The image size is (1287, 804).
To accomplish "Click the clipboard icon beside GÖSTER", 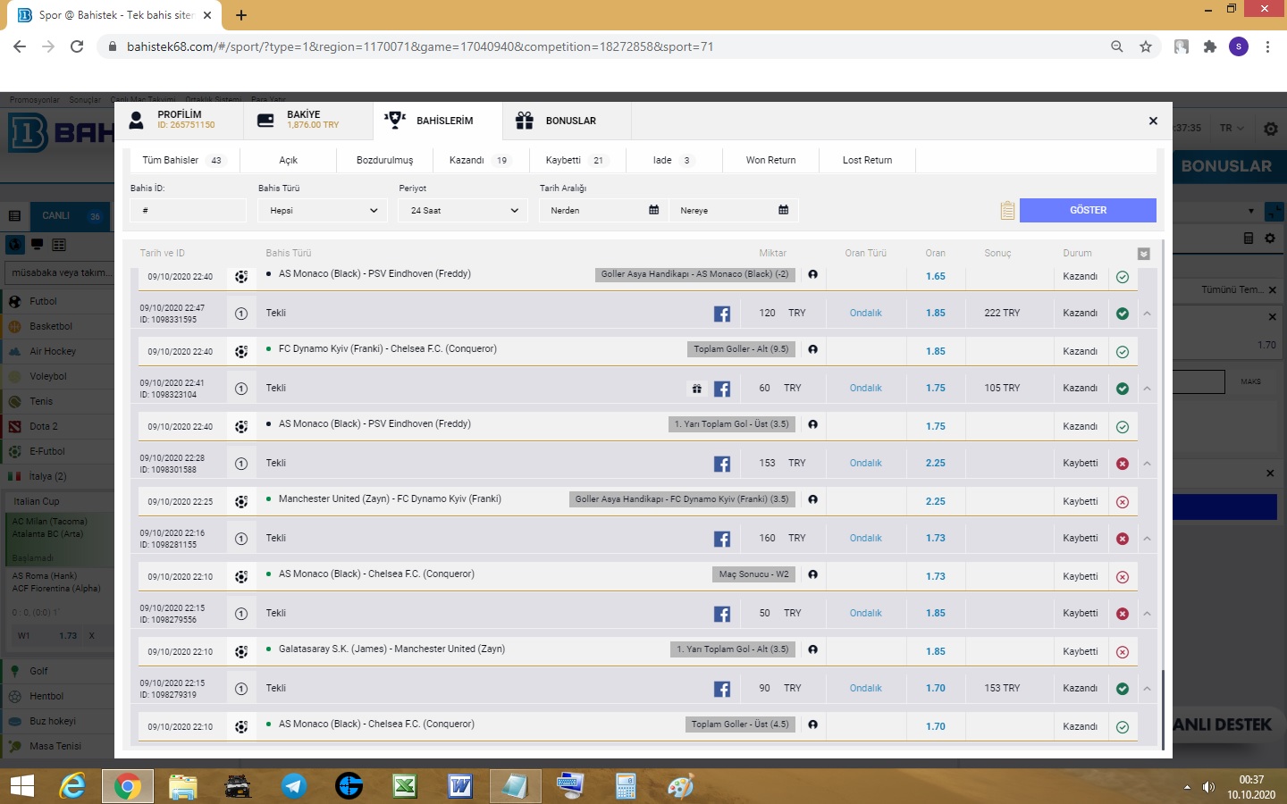I will click(x=1007, y=211).
